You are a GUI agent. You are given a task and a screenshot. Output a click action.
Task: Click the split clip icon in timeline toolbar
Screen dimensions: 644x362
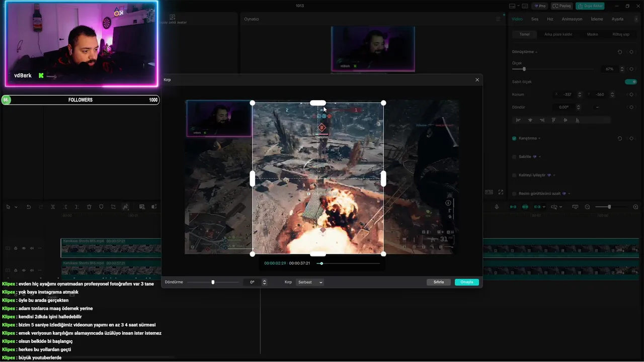tap(53, 207)
